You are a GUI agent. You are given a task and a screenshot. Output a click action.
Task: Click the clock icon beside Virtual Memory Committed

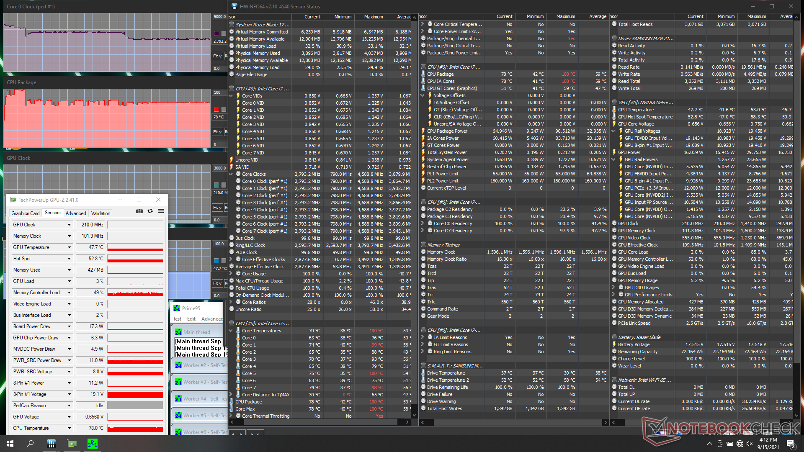click(232, 32)
